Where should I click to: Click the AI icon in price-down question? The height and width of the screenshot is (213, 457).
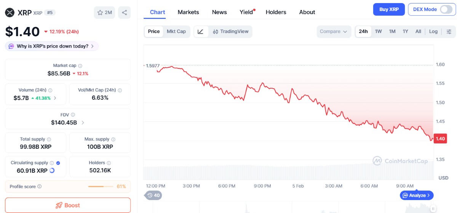coord(11,46)
